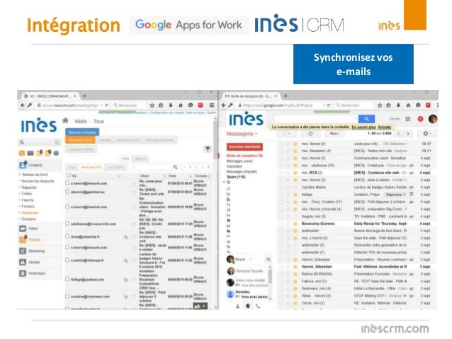
Task: Open the Messagerie dropdown in Gmail
Action: pyautogui.click(x=242, y=134)
